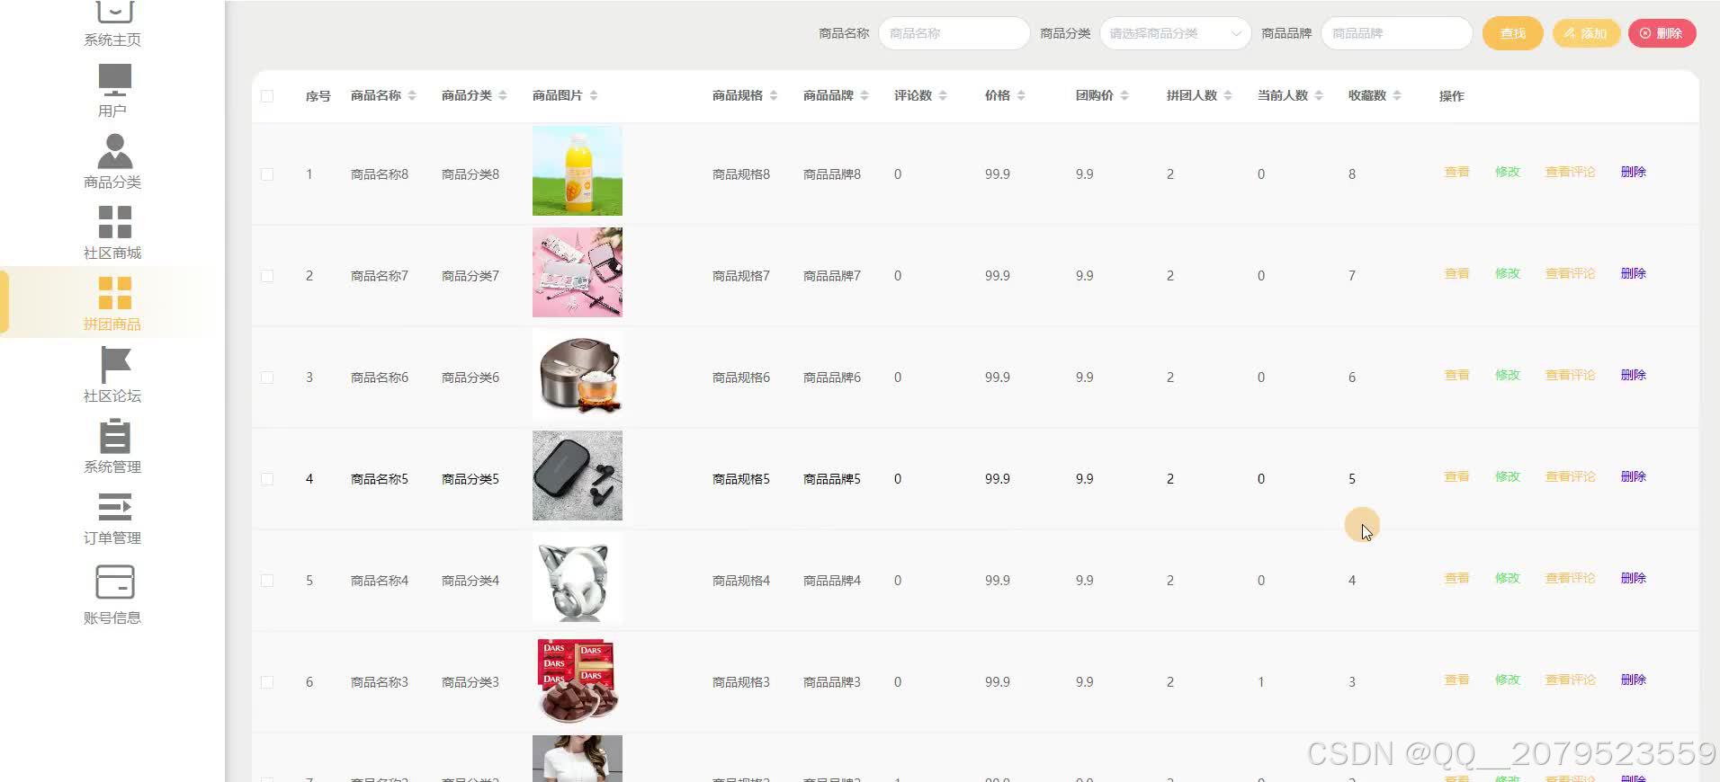Viewport: 1720px width, 782px height.
Task: Sort by 评论数 column arrows
Action: coord(943,95)
